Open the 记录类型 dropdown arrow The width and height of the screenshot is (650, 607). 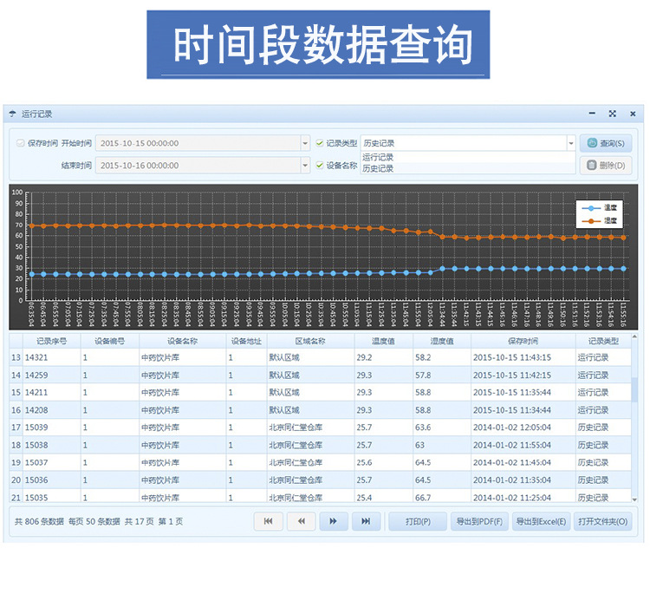click(570, 143)
